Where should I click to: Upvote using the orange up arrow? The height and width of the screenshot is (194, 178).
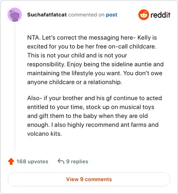point(11,162)
